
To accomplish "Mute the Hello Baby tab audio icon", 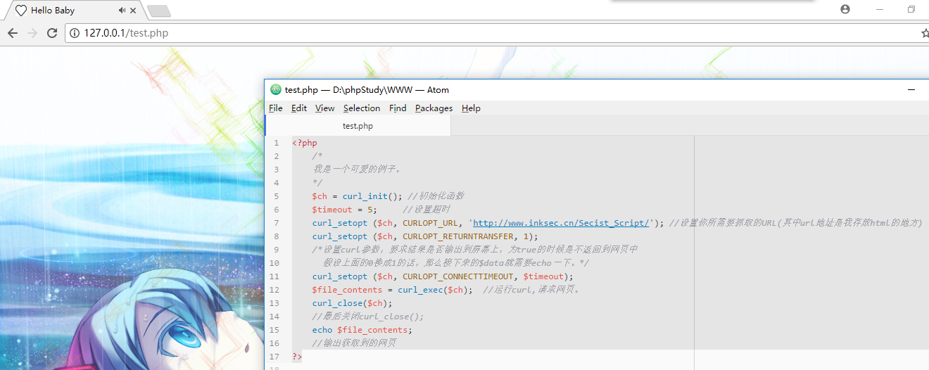I will [x=122, y=11].
